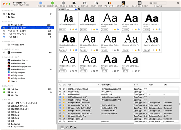Sort list by タイプ column header
Image resolution: width=181 pixels, height=130 pixels.
140,85
